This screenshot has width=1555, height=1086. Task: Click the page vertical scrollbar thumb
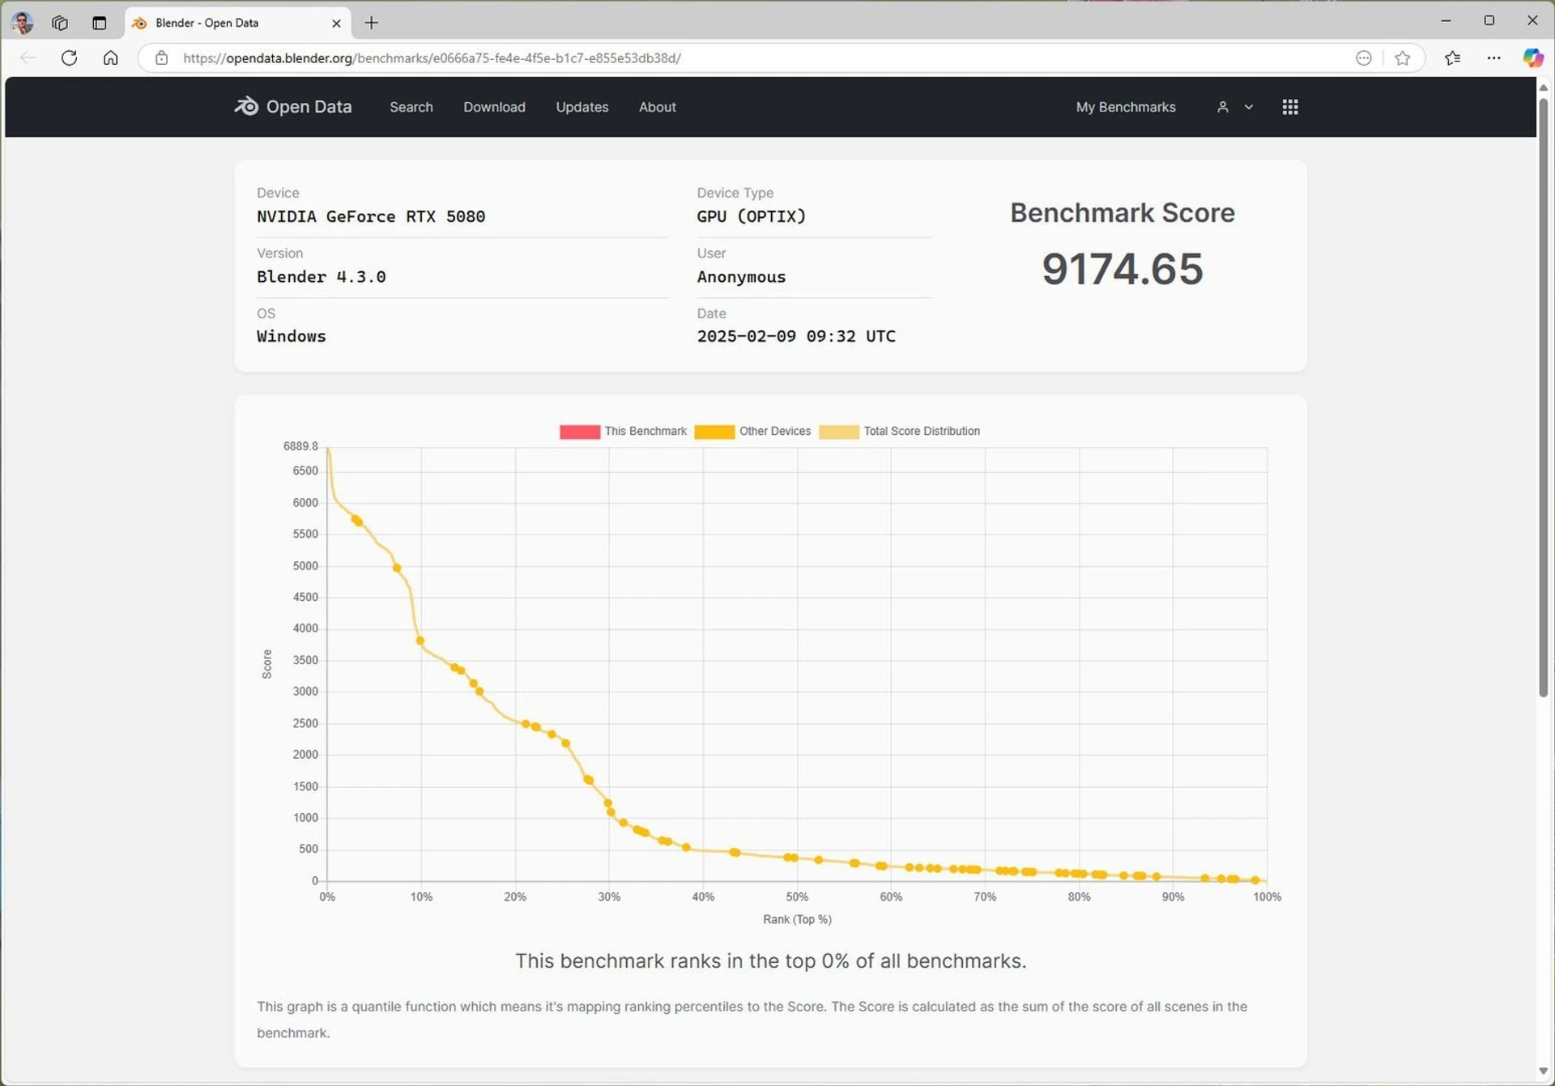click(1543, 397)
